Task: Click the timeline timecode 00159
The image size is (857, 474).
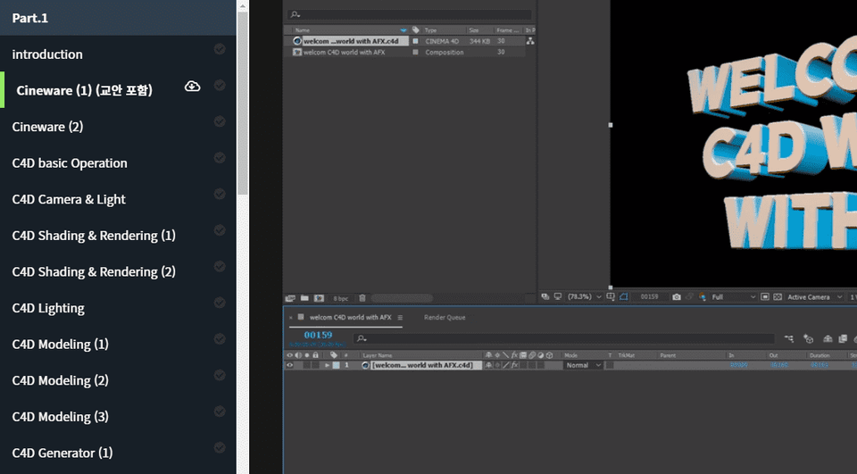Action: tap(318, 335)
